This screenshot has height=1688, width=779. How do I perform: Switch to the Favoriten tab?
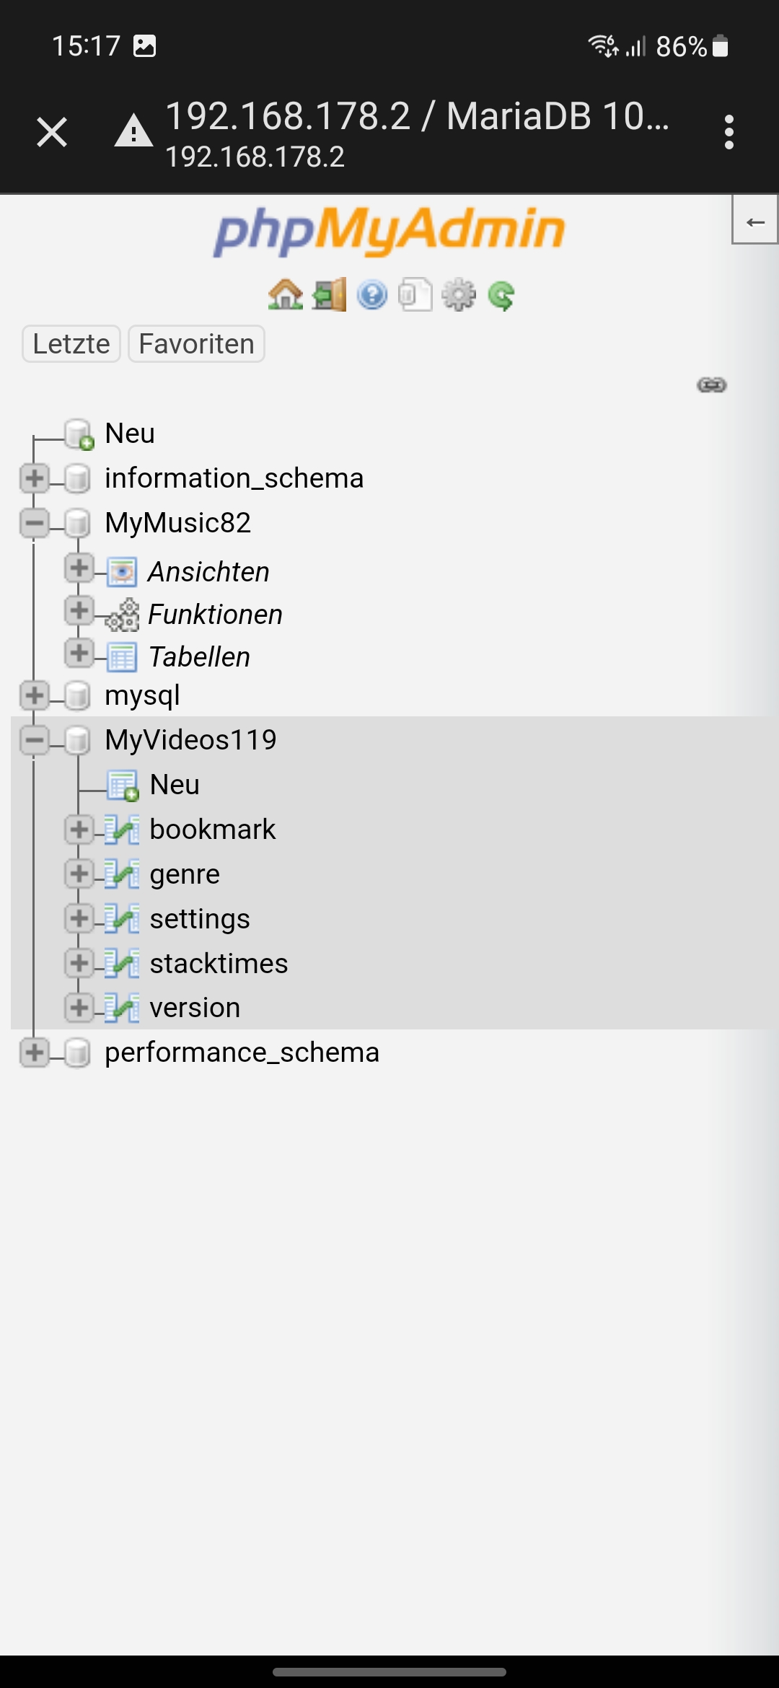pos(196,343)
